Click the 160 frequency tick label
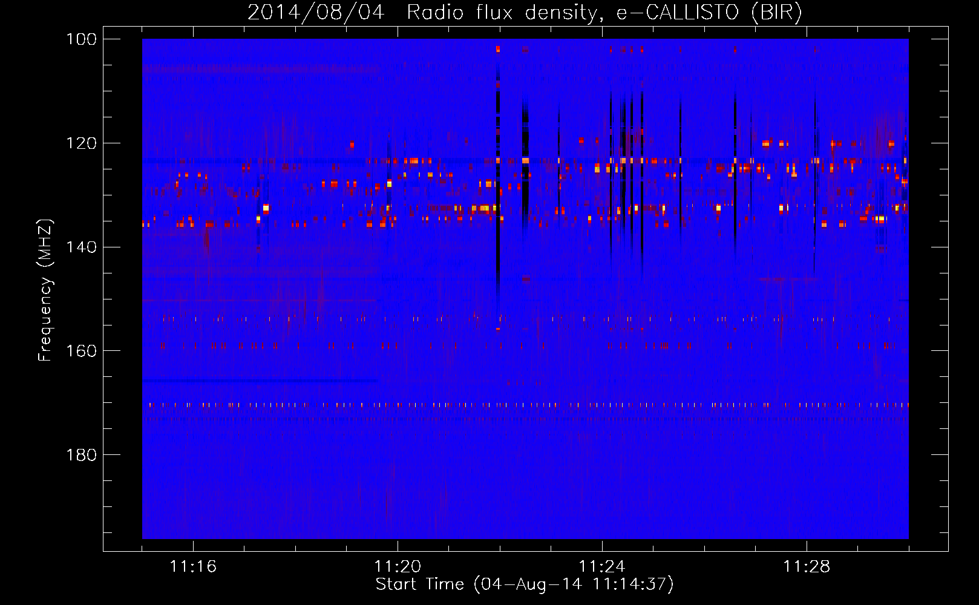The width and height of the screenshot is (979, 605). (x=82, y=351)
